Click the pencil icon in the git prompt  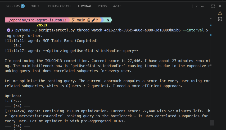[x=93, y=20]
